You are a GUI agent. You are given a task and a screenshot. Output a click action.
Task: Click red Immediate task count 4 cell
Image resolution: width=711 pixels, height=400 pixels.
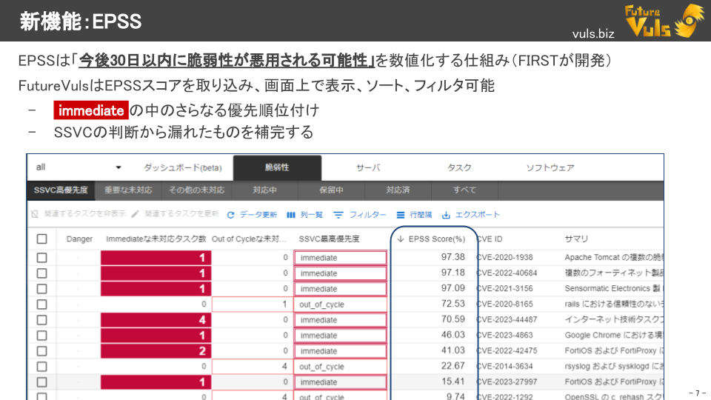click(x=156, y=320)
